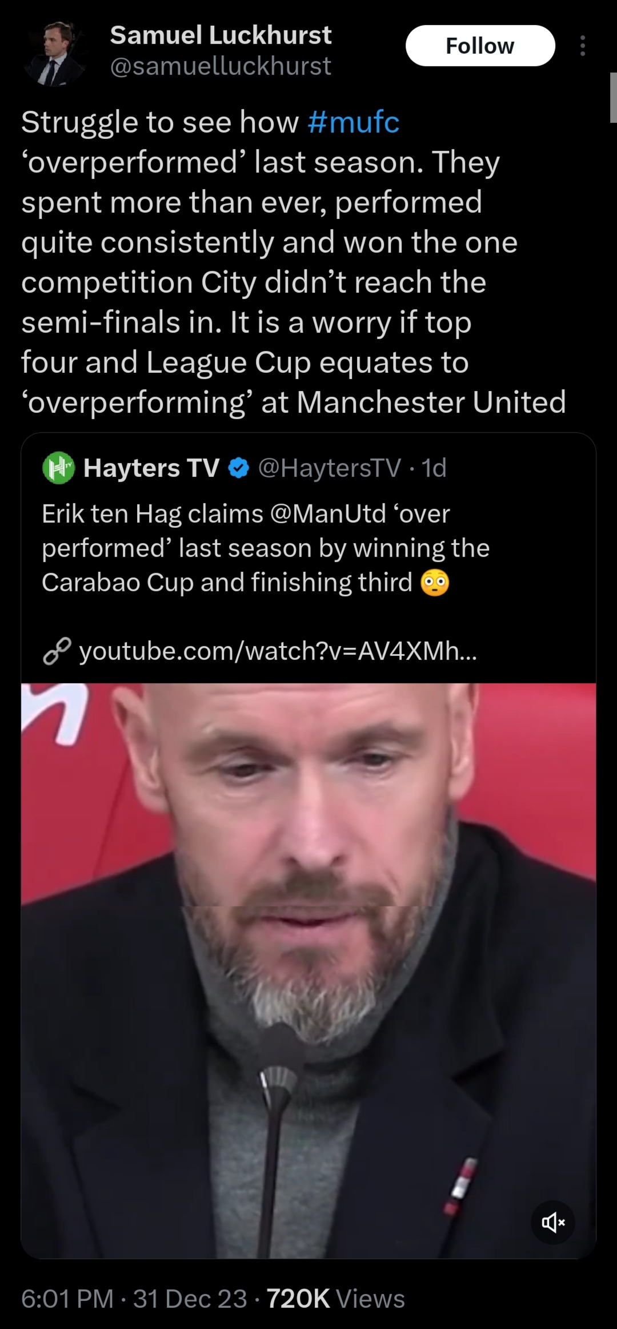
Task: Click the Samuel Luckhurst display name
Action: tap(221, 35)
